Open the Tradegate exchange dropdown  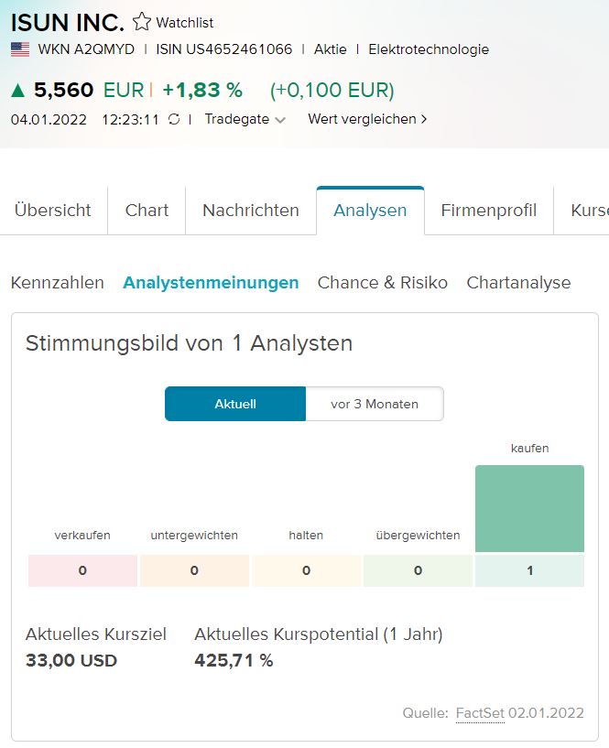(245, 119)
